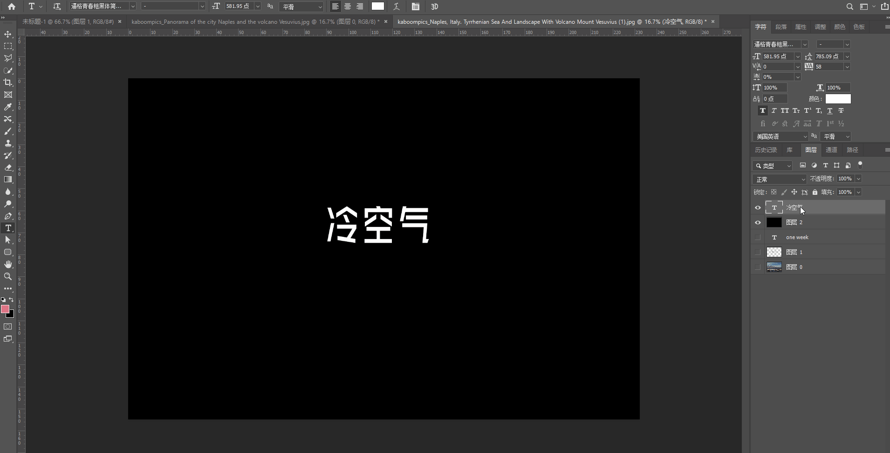
Task: Click the 图层 0 layer thumbnail
Action: pos(774,267)
